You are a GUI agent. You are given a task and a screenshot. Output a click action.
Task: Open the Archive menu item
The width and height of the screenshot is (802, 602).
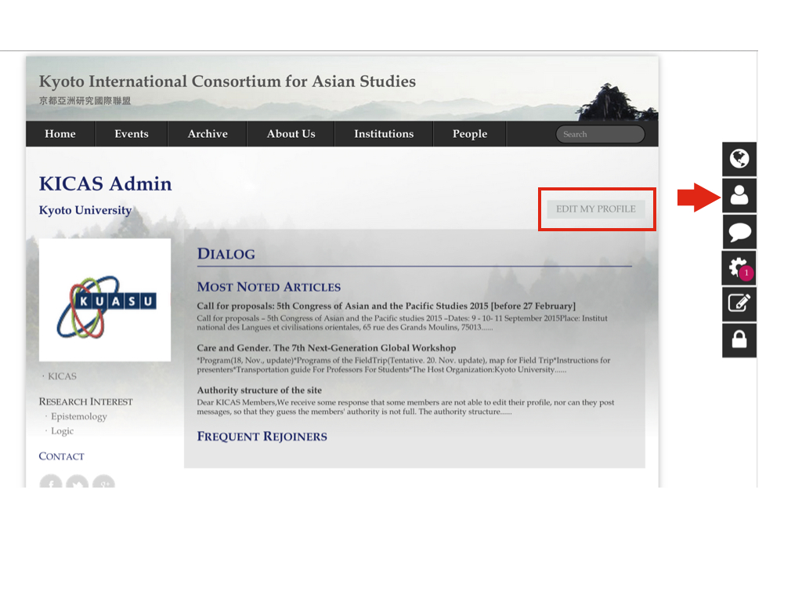[208, 134]
